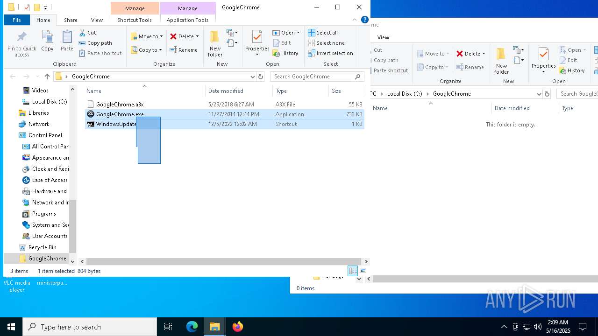Launch Firefox from the taskbar

click(x=238, y=327)
